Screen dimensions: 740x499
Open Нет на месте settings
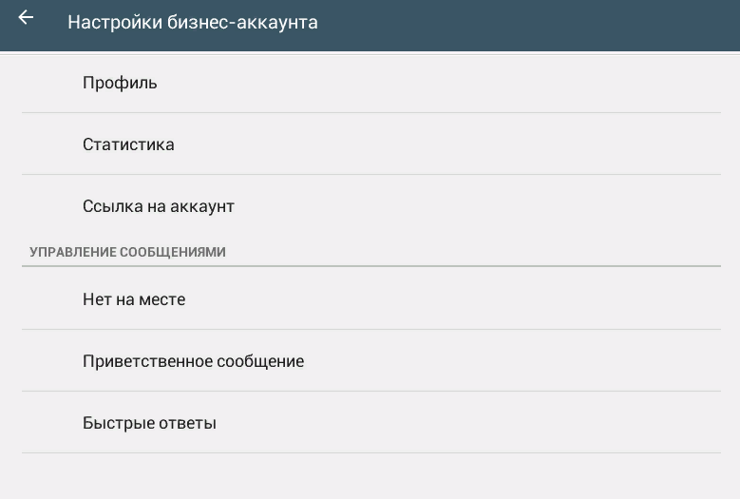click(x=134, y=299)
